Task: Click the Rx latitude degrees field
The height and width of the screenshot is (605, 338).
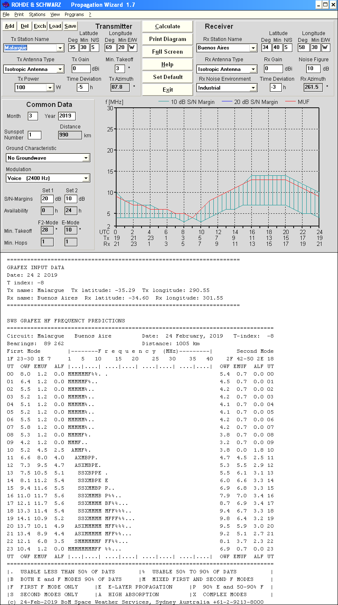Action: (266, 47)
